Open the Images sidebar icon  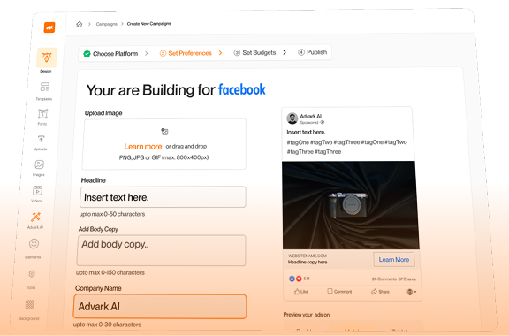pos(39,164)
